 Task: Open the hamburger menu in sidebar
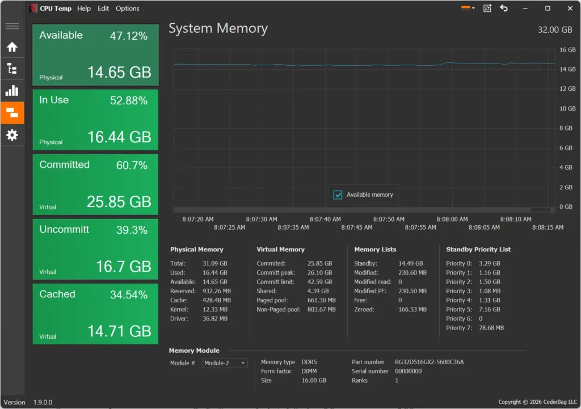[x=12, y=26]
